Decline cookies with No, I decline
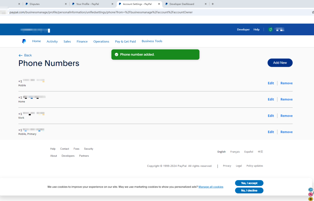The image size is (314, 201). click(x=249, y=191)
